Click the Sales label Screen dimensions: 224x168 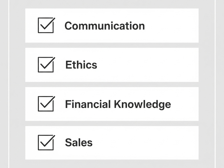coord(79,143)
